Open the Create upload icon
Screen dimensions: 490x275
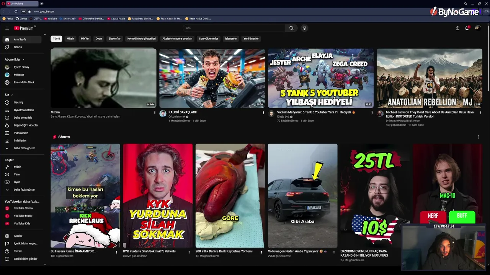457,28
